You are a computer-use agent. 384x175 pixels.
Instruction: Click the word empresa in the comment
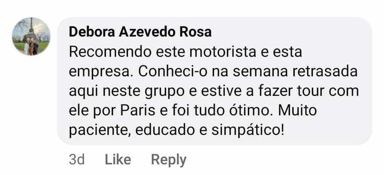click(x=102, y=71)
